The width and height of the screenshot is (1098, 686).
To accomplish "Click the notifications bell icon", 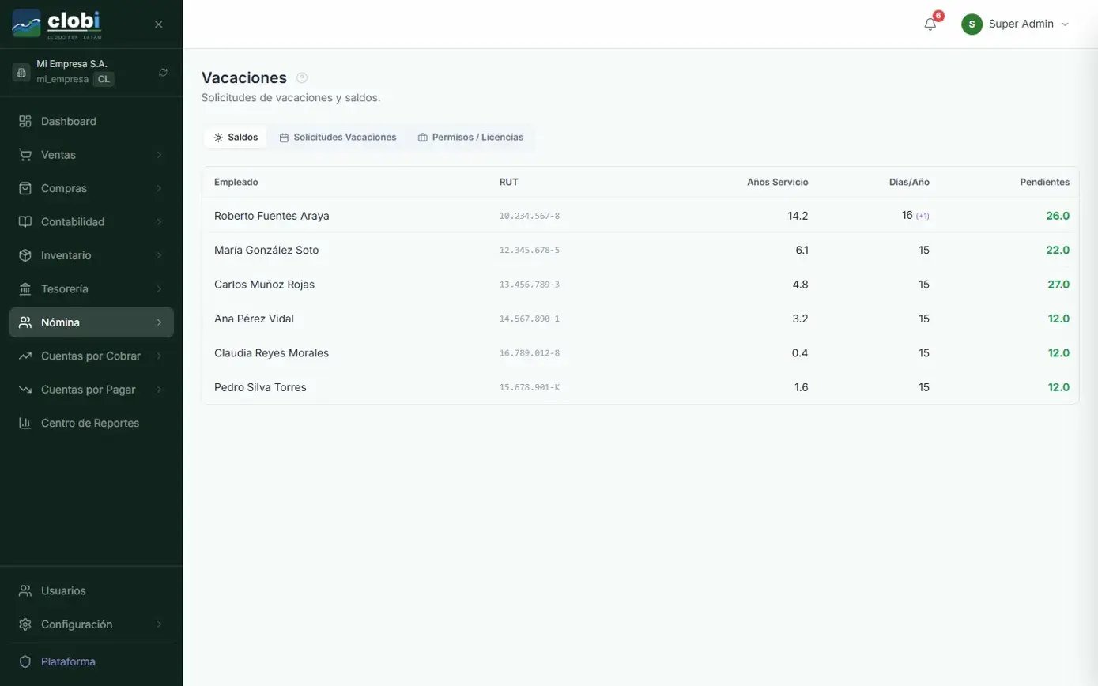I will pyautogui.click(x=930, y=24).
